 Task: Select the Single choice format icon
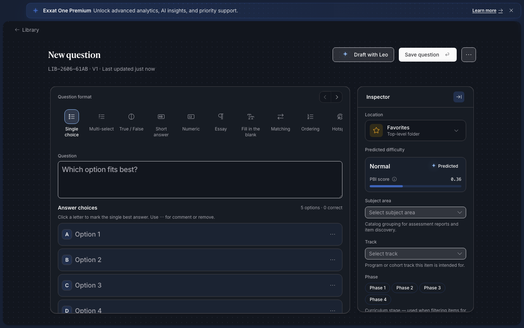click(72, 117)
